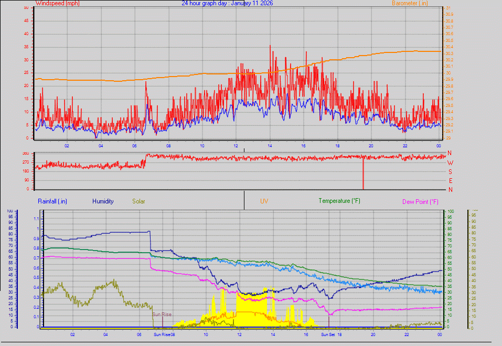The height and width of the screenshot is (346, 502).
Task: Click the Rainfall (.in) legend label
Action: coord(52,201)
